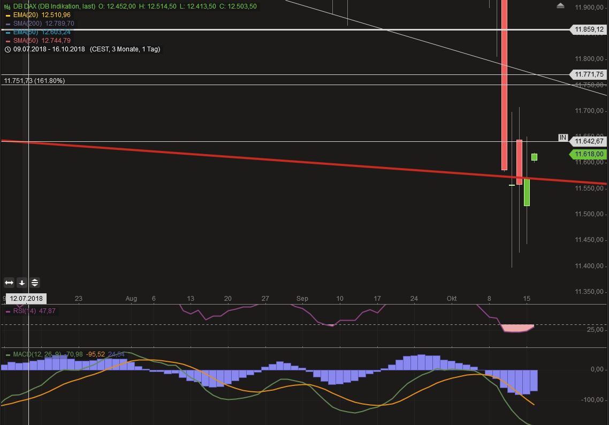The width and height of the screenshot is (609, 425).
Task: Select the horizontal scaling arrows icon
Action: click(9, 282)
